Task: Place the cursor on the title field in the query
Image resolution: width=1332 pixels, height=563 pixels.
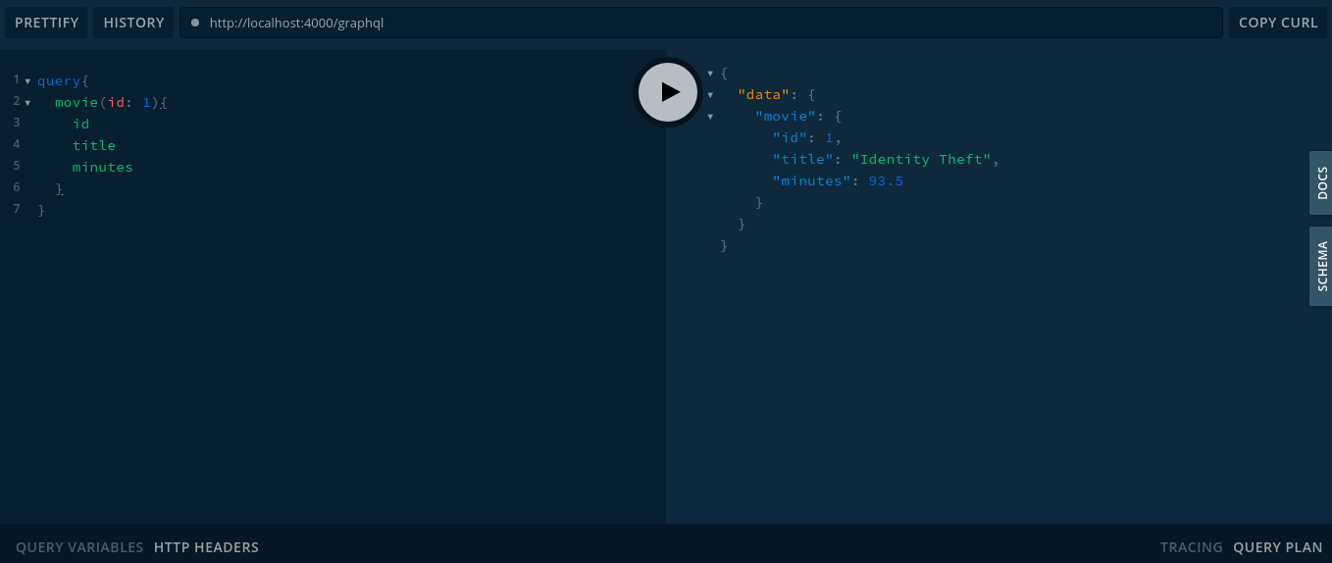Action: 94,145
